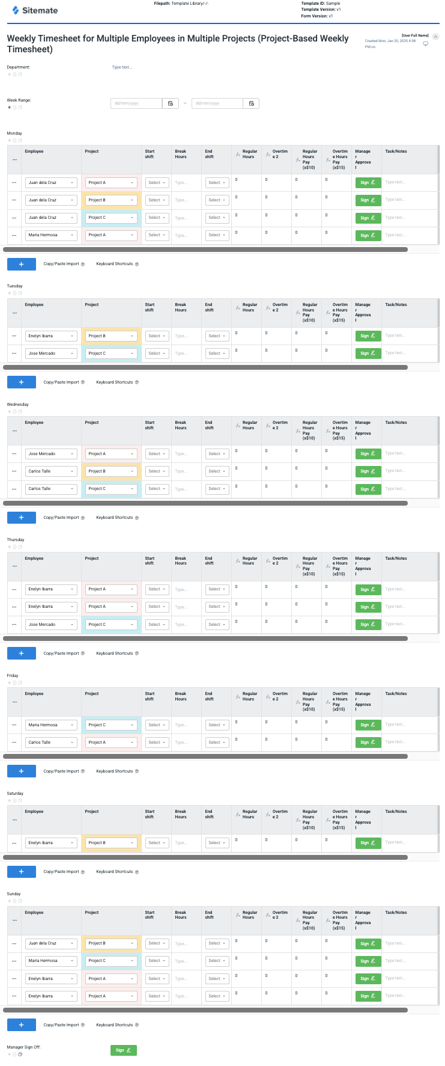Focus the Week Range end date field
Screen dimensions: 445x1066
pos(217,103)
